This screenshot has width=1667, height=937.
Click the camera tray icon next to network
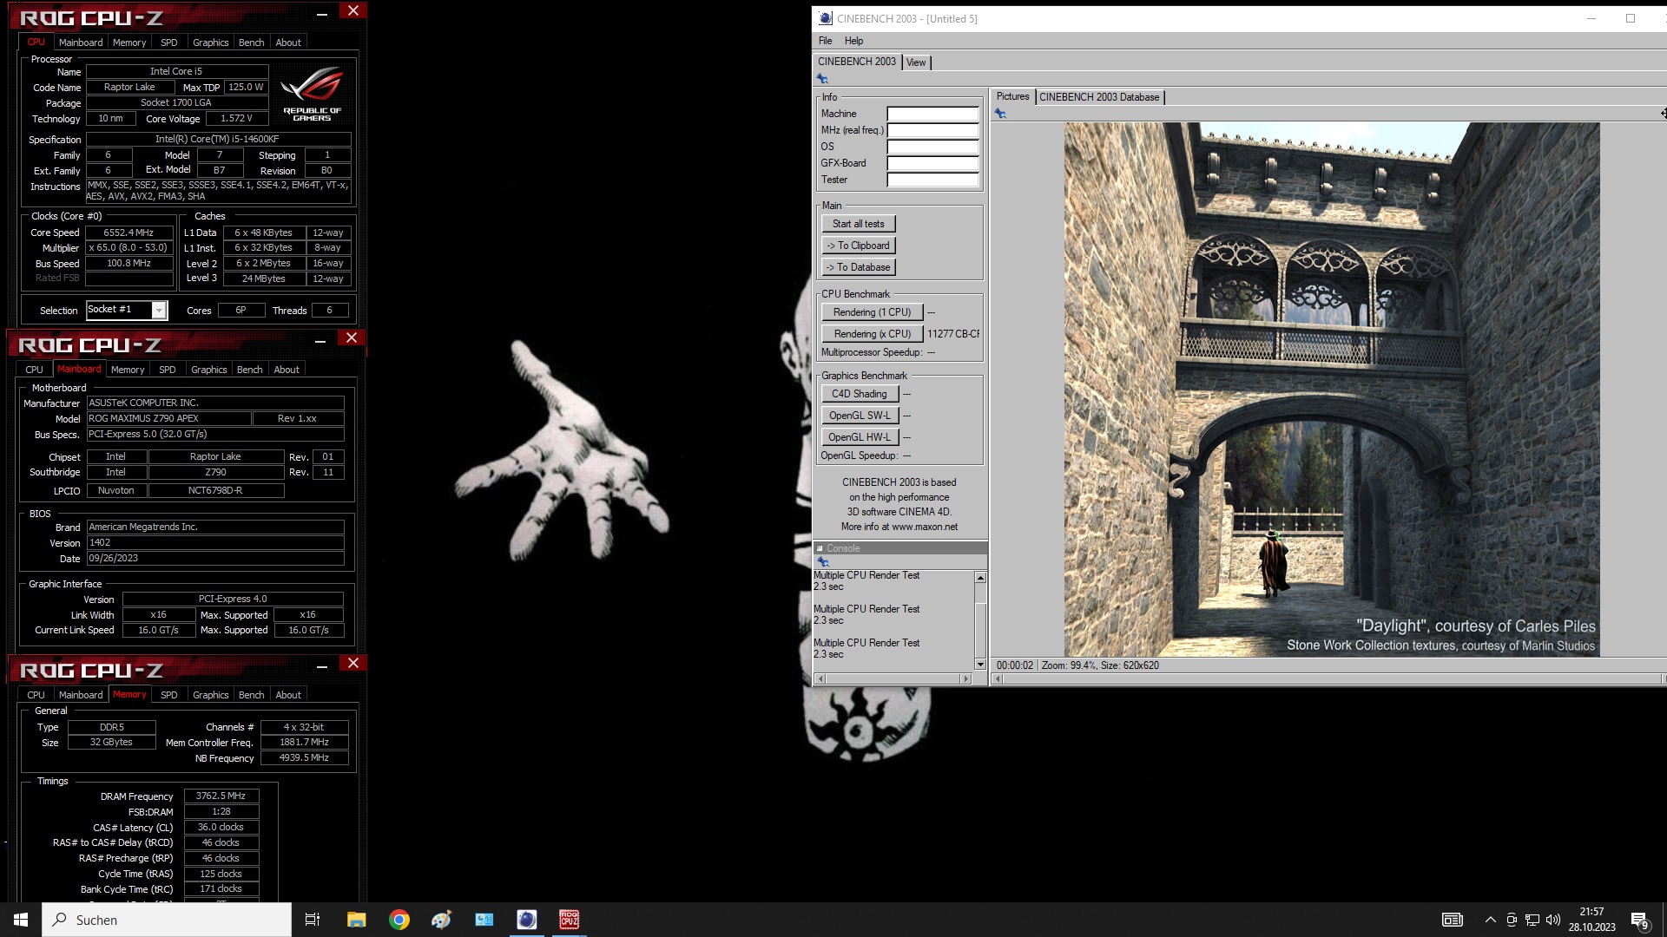[x=1512, y=920]
